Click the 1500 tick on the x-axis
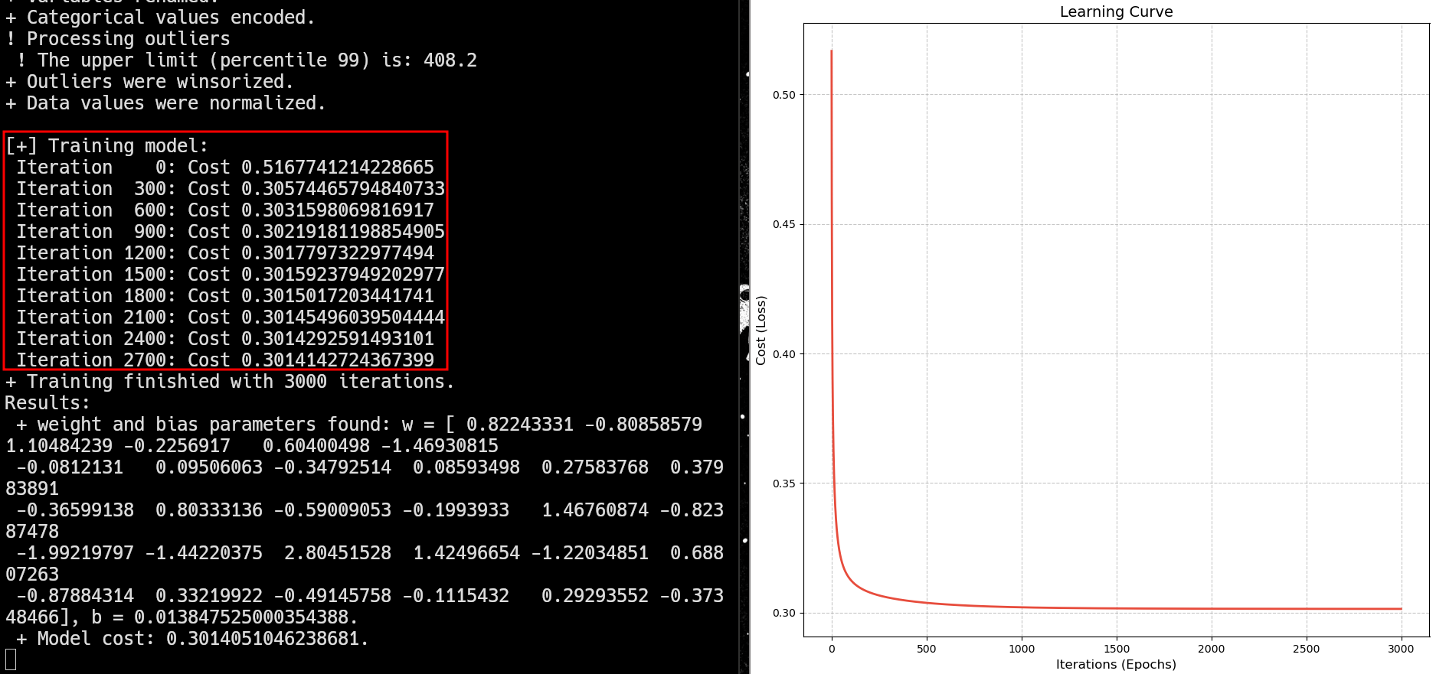 pyautogui.click(x=1117, y=649)
